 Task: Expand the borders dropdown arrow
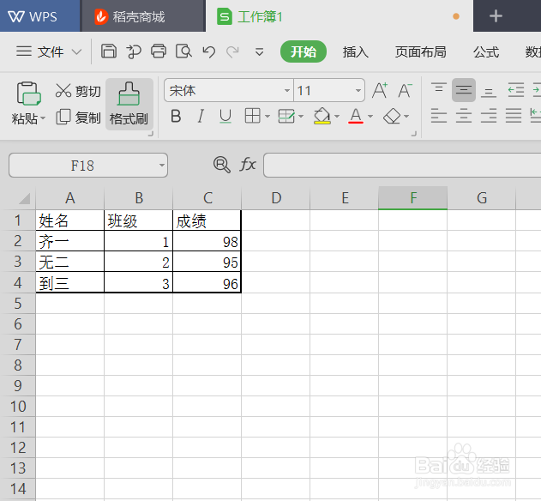267,117
